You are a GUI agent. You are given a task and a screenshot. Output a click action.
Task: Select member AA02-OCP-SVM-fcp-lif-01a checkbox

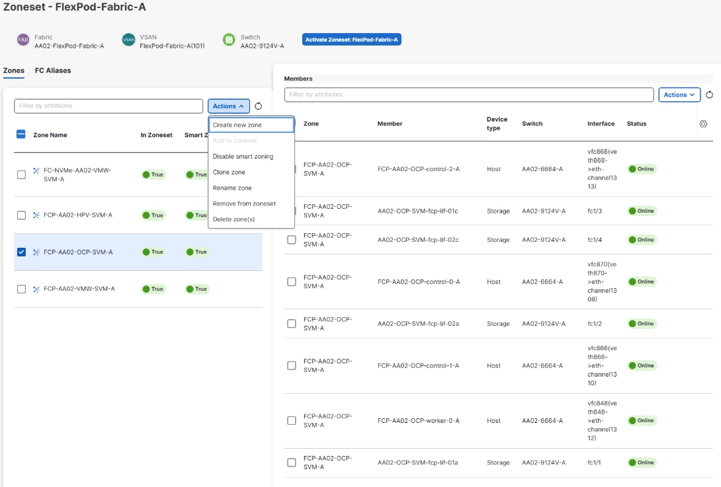tap(292, 462)
